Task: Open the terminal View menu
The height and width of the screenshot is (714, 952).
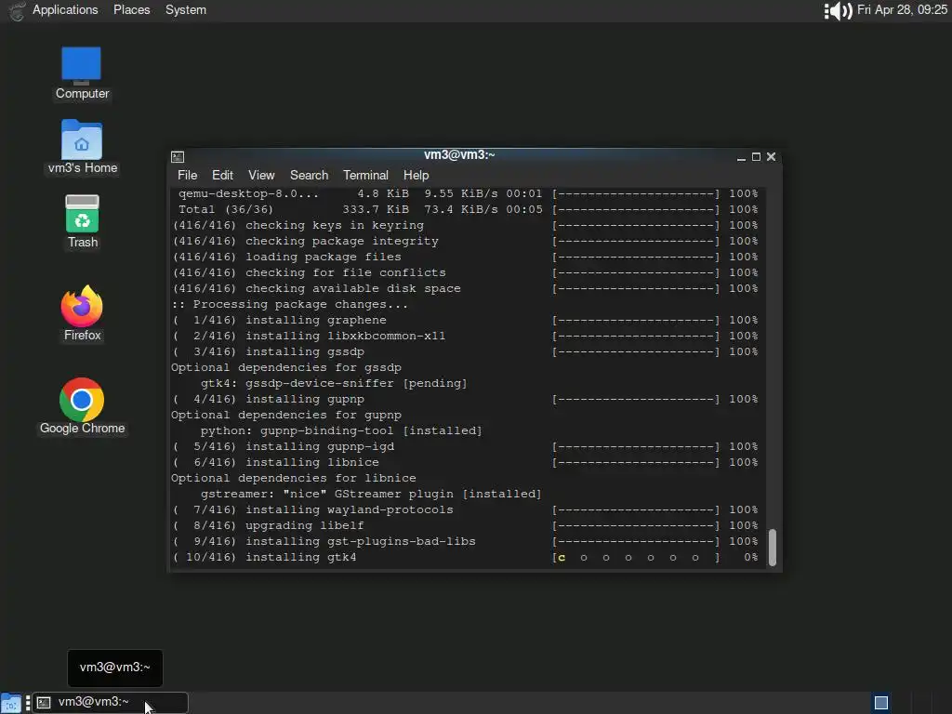Action: click(x=261, y=175)
